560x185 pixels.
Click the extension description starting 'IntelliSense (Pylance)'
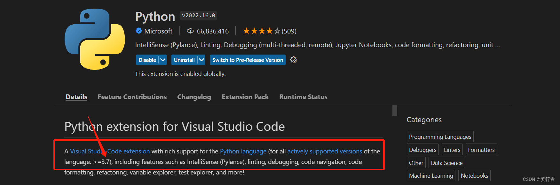coord(317,45)
